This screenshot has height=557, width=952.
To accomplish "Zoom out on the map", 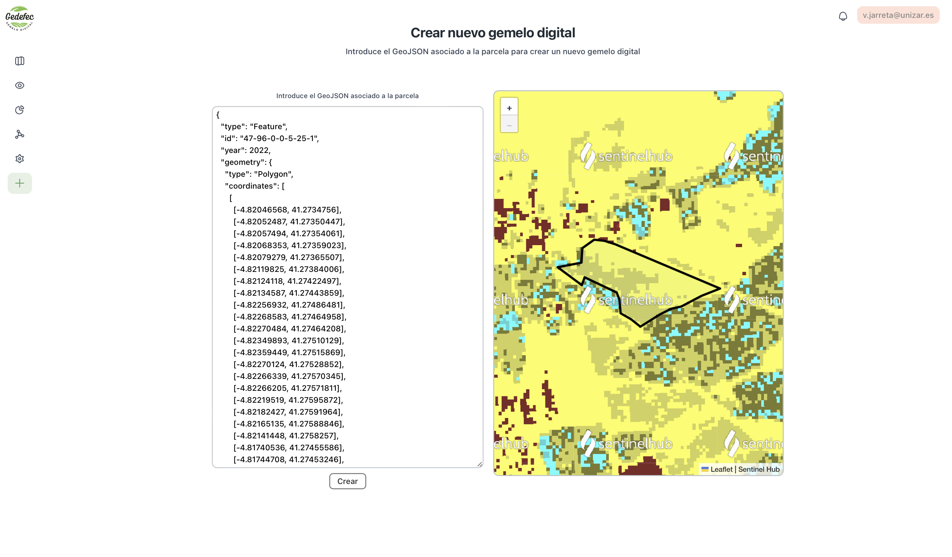I will (509, 125).
